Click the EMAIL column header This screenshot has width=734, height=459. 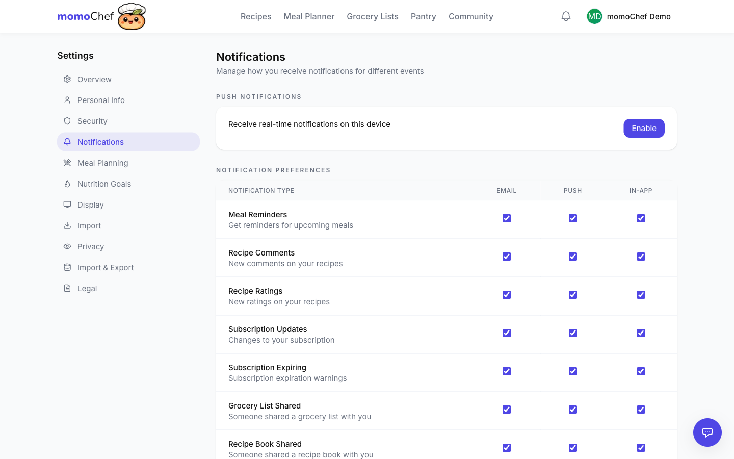pyautogui.click(x=507, y=190)
